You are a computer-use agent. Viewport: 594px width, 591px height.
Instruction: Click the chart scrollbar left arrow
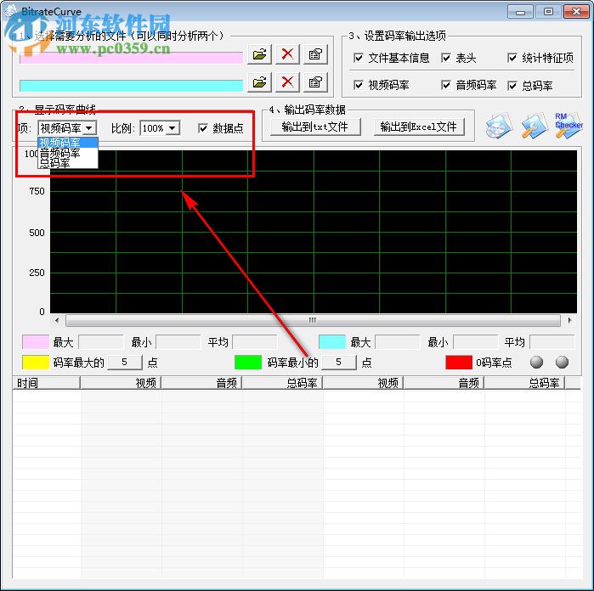click(57, 320)
